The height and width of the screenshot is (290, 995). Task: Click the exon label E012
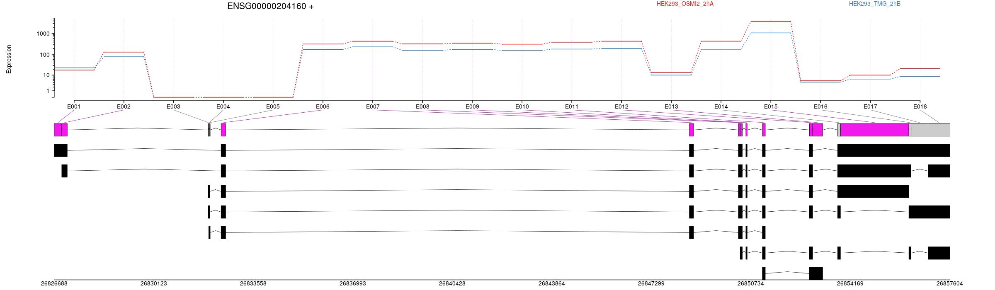point(621,106)
